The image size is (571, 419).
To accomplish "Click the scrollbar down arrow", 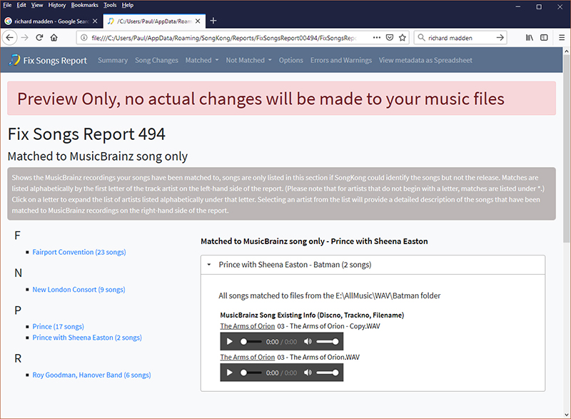I will coord(566,414).
